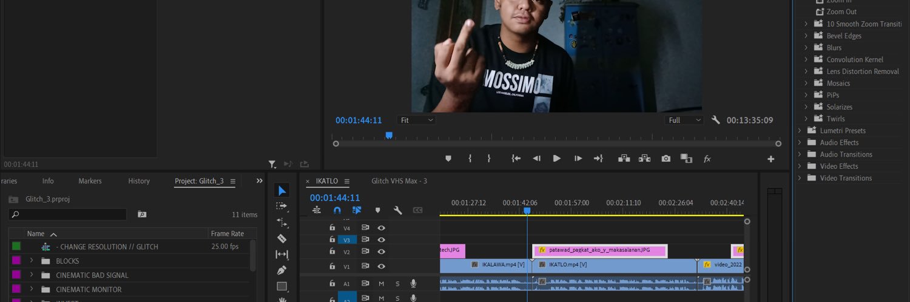The height and width of the screenshot is (302, 910).
Task: Add a marker in the timeline
Action: (377, 210)
